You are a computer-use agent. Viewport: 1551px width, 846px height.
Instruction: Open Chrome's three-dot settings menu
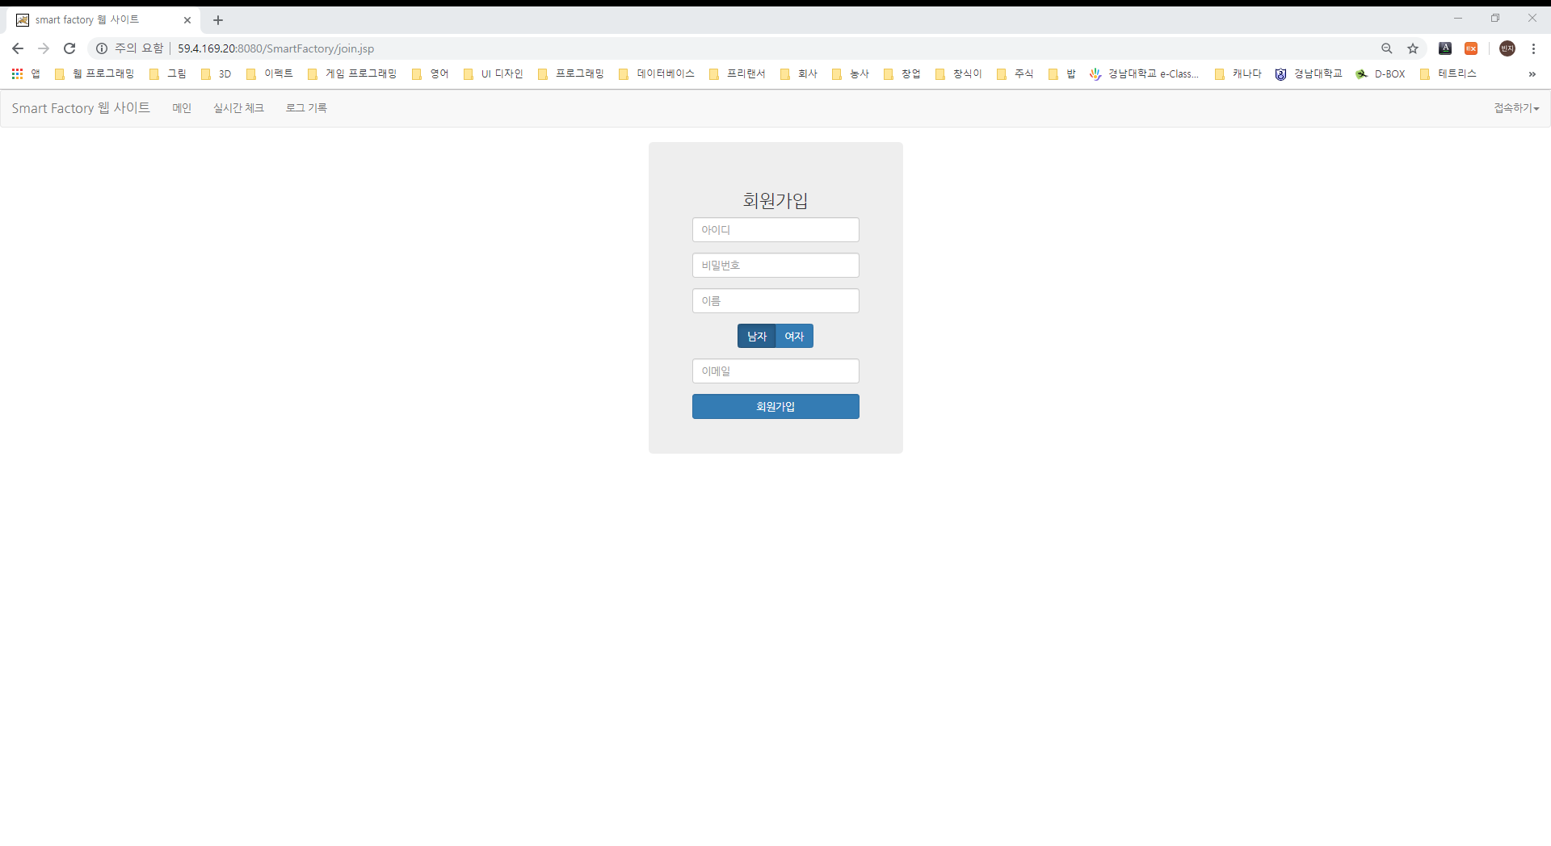pyautogui.click(x=1534, y=48)
